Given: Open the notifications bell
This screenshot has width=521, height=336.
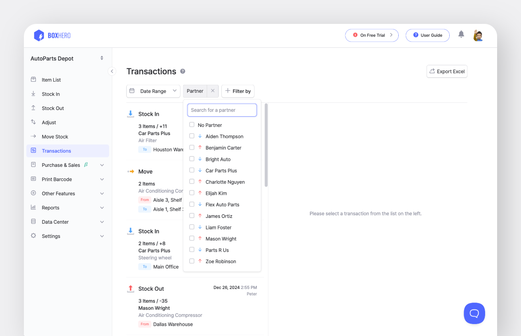Looking at the screenshot, I should pos(461,34).
